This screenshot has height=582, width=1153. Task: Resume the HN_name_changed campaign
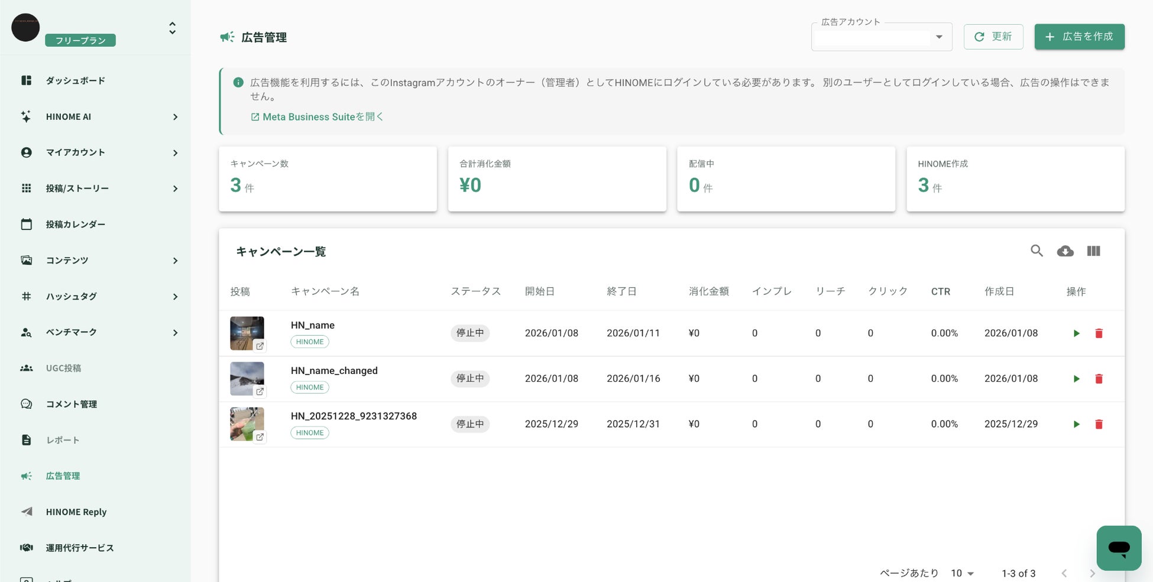[1076, 379]
